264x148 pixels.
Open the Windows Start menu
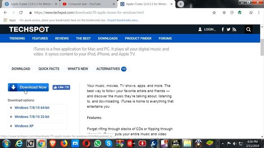7,143
